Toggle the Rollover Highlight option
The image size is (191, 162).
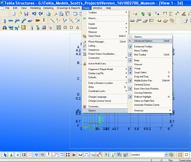[150, 97]
